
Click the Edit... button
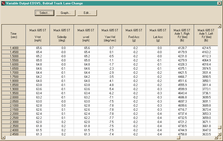pyautogui.click(x=87, y=13)
